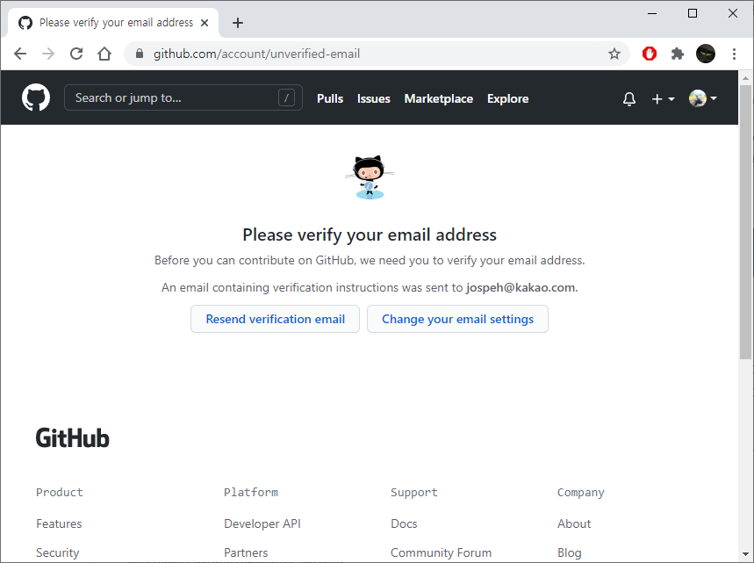Viewport: 754px width, 563px height.
Task: Open the extensions puzzle icon
Action: pyautogui.click(x=678, y=54)
